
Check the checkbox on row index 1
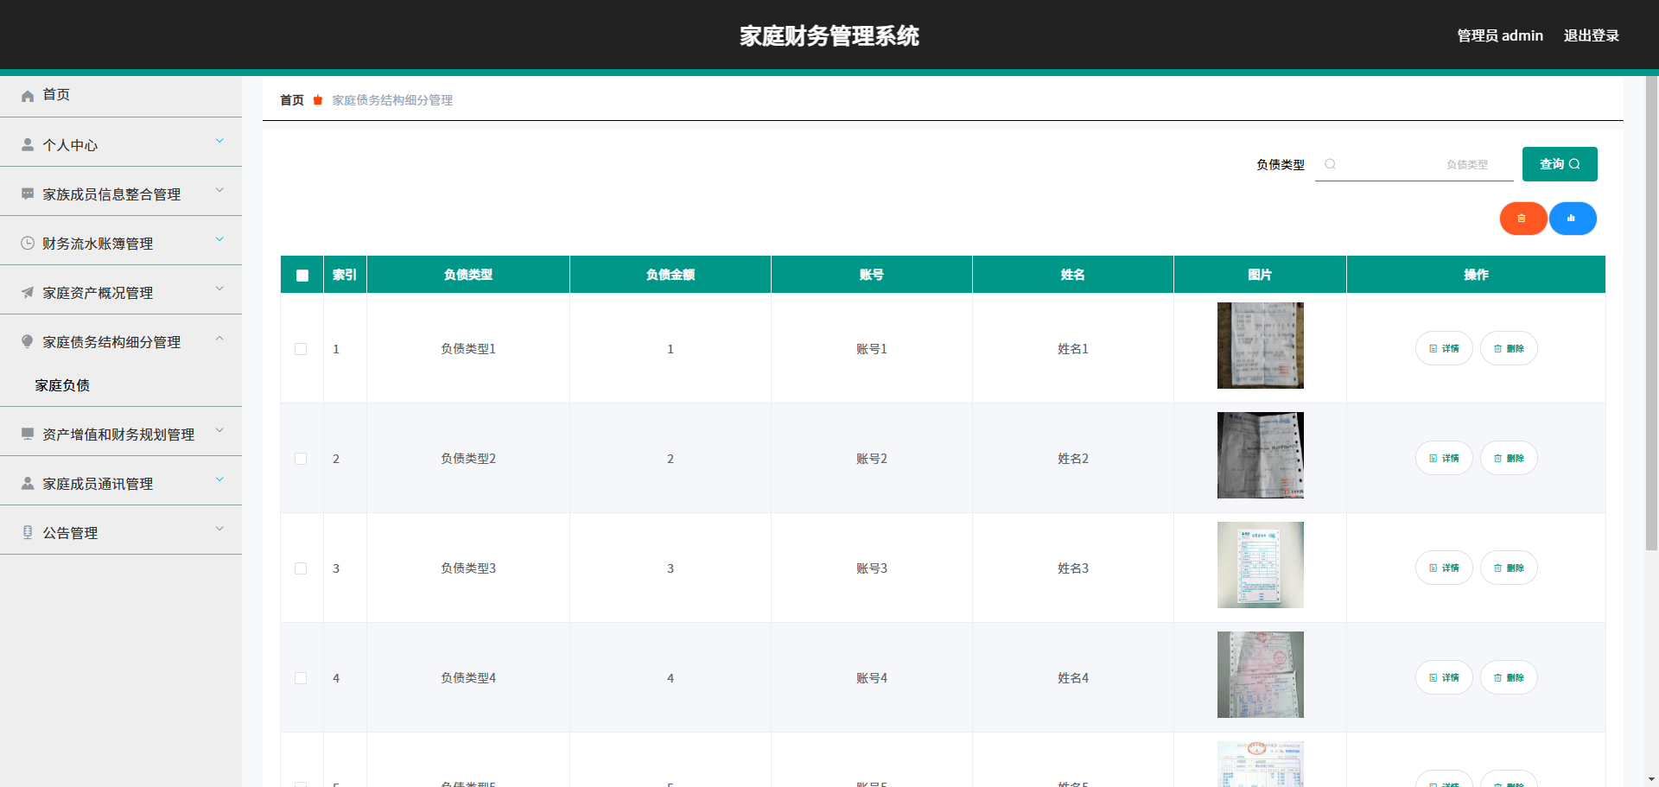pyautogui.click(x=302, y=349)
